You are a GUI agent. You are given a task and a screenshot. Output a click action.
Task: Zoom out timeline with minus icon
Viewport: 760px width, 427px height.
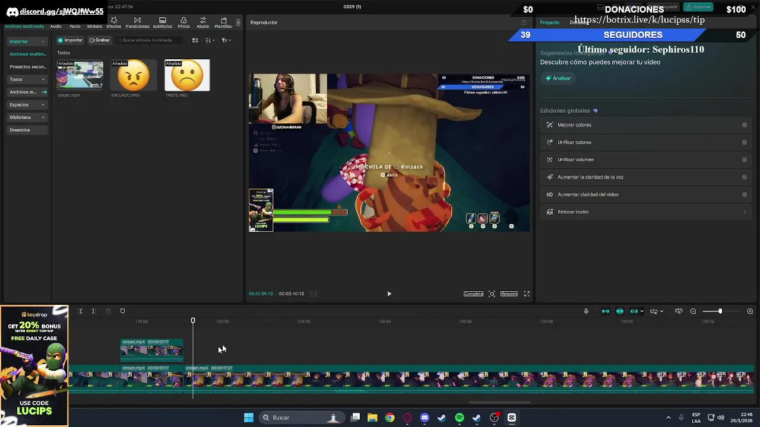[x=693, y=311]
